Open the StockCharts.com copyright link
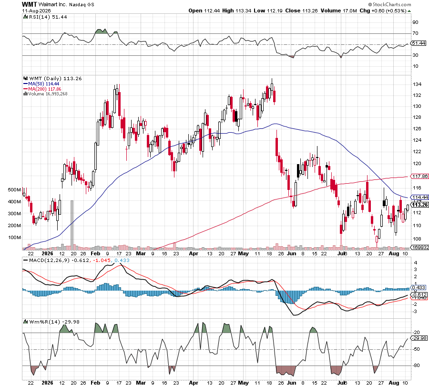 pos(389,4)
